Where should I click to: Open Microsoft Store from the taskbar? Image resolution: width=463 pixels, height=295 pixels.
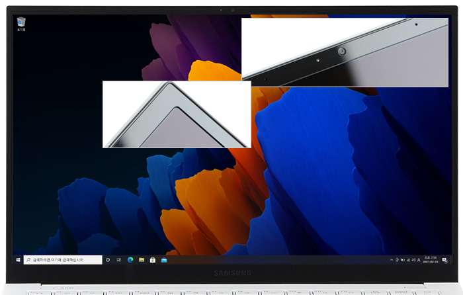point(153,260)
